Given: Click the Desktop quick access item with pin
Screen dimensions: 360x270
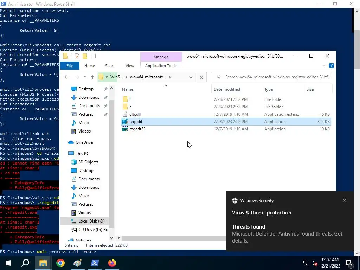Looking at the screenshot, I should 86,89.
